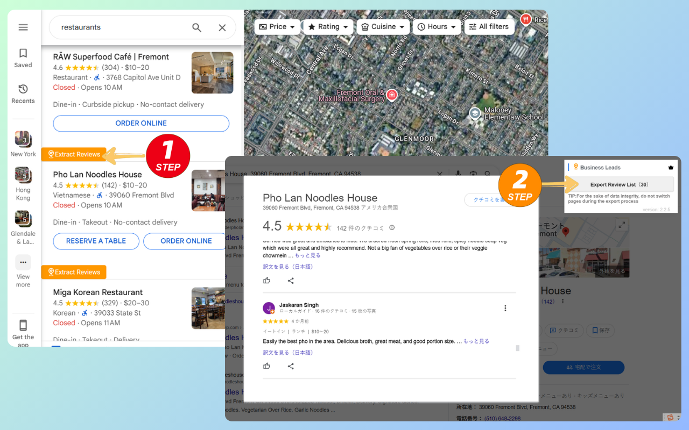Click 訳文を見る under the veggie chowmein review
The width and height of the screenshot is (689, 430).
pos(288,267)
